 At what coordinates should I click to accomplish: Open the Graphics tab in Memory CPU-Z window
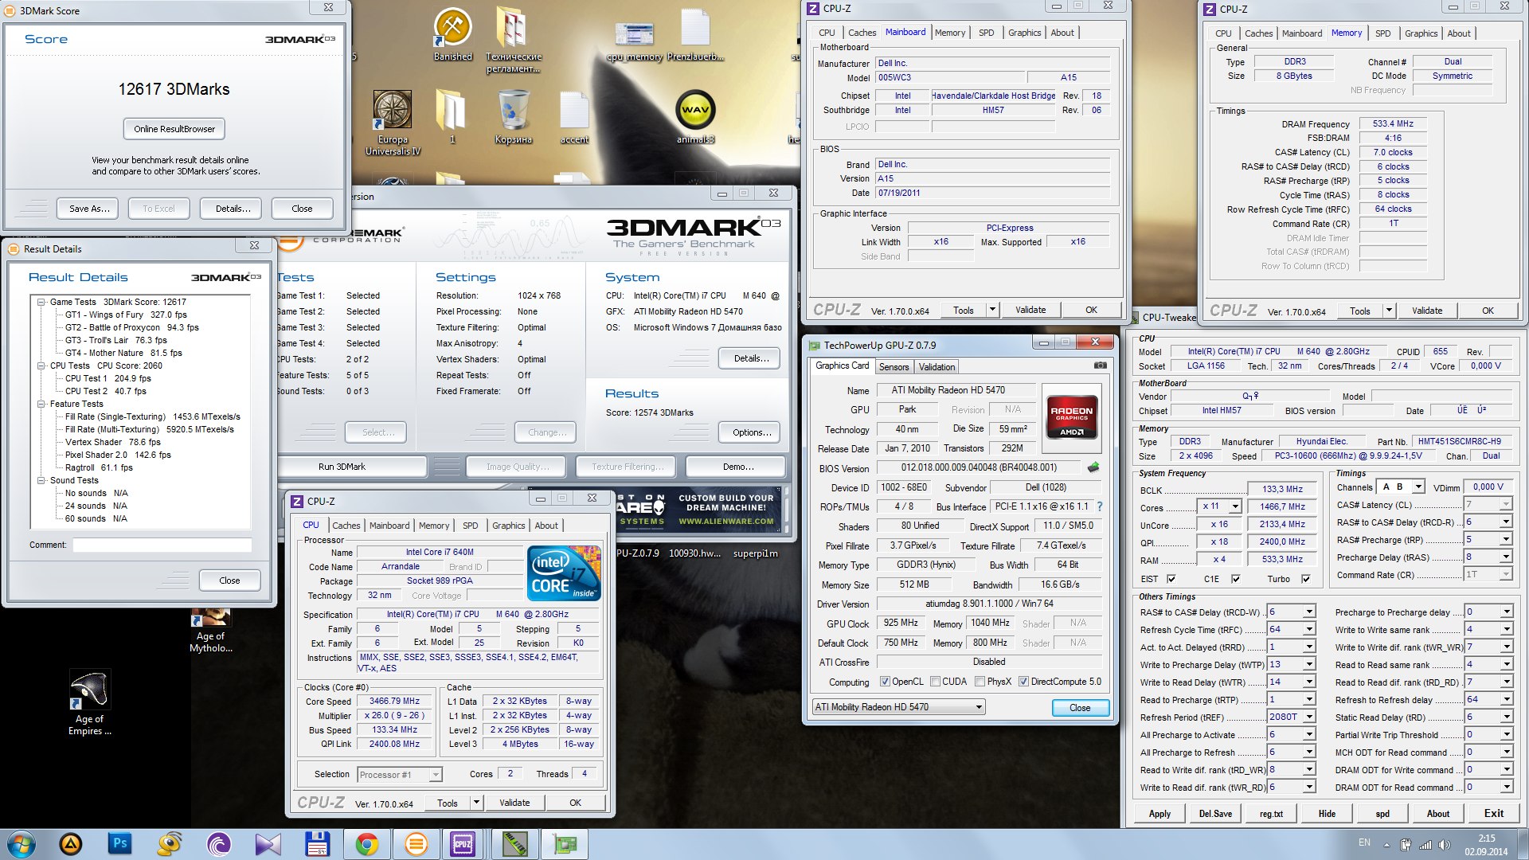[x=1421, y=33]
